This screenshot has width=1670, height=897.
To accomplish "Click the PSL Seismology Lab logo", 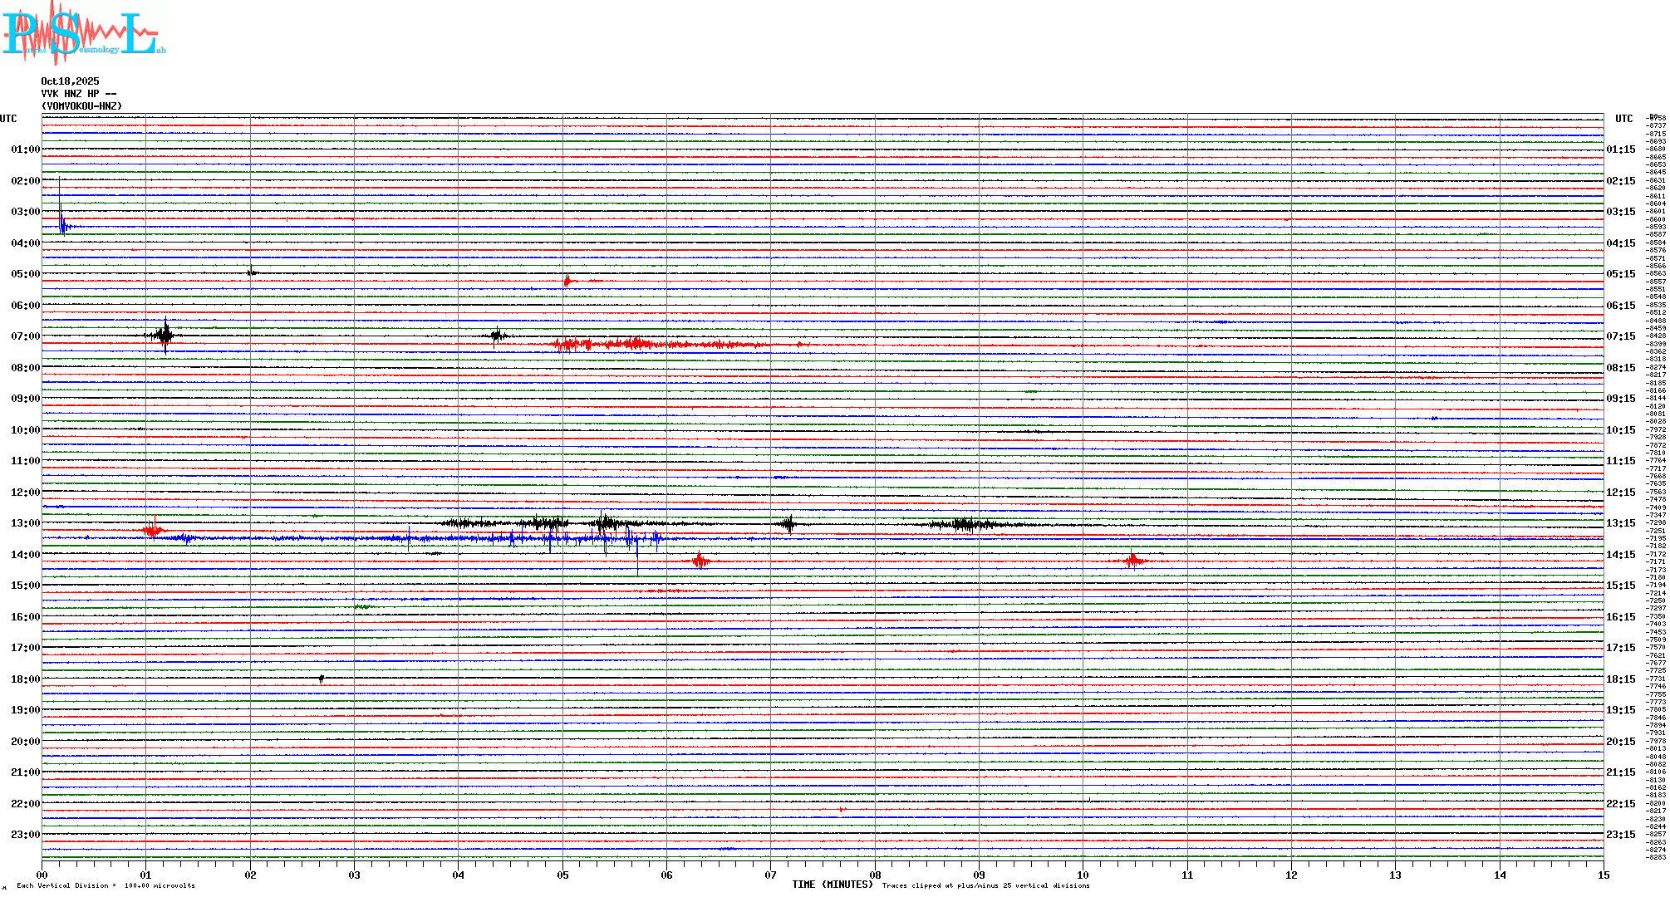I will 83,33.
